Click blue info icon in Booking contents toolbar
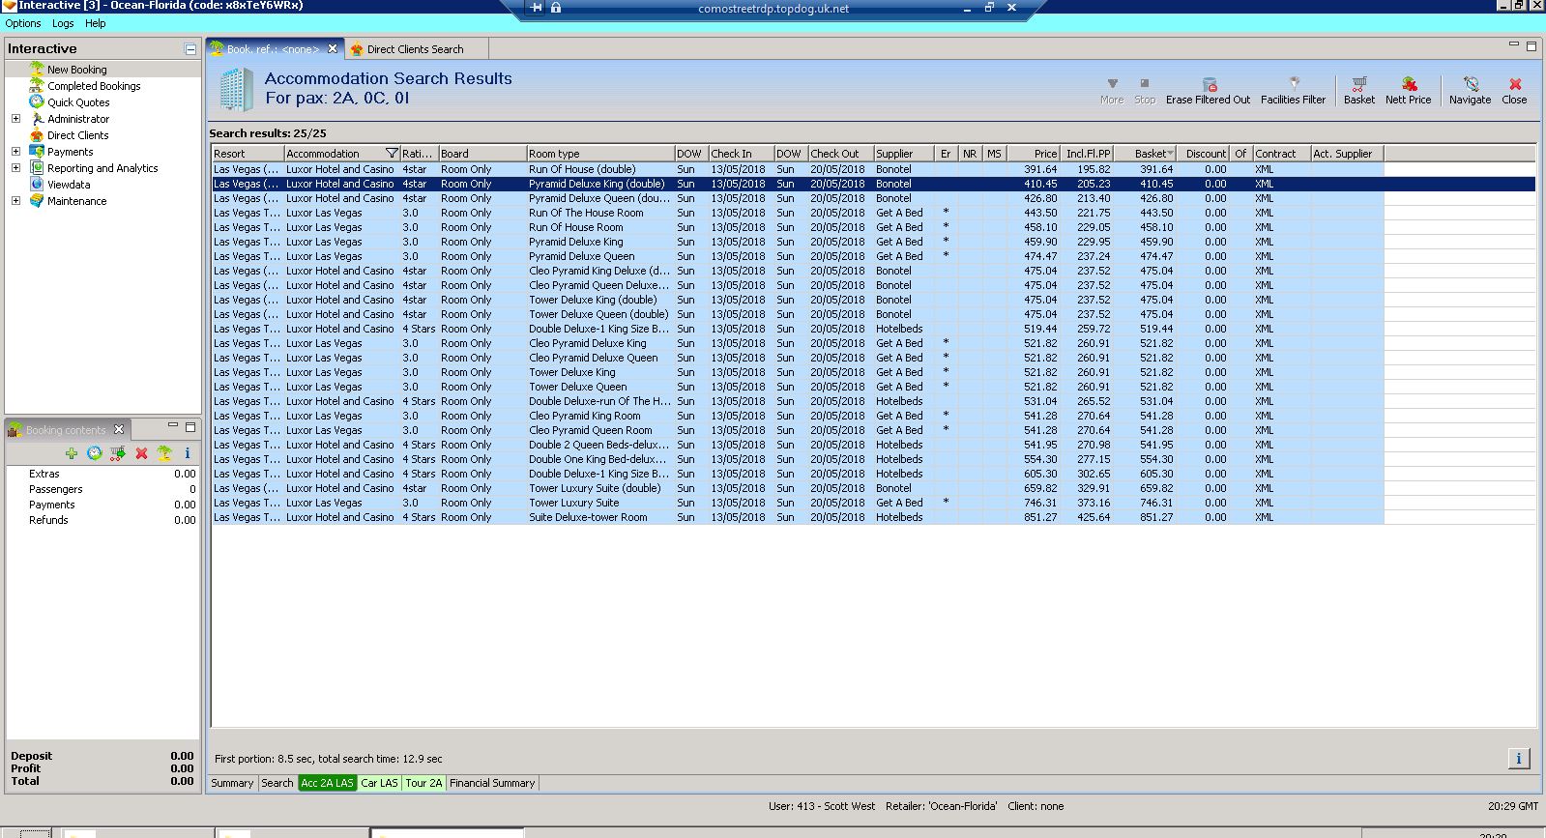 pyautogui.click(x=188, y=453)
